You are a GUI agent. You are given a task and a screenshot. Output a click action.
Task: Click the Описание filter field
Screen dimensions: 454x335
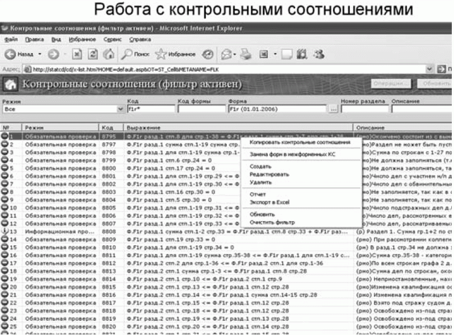tap(422, 109)
